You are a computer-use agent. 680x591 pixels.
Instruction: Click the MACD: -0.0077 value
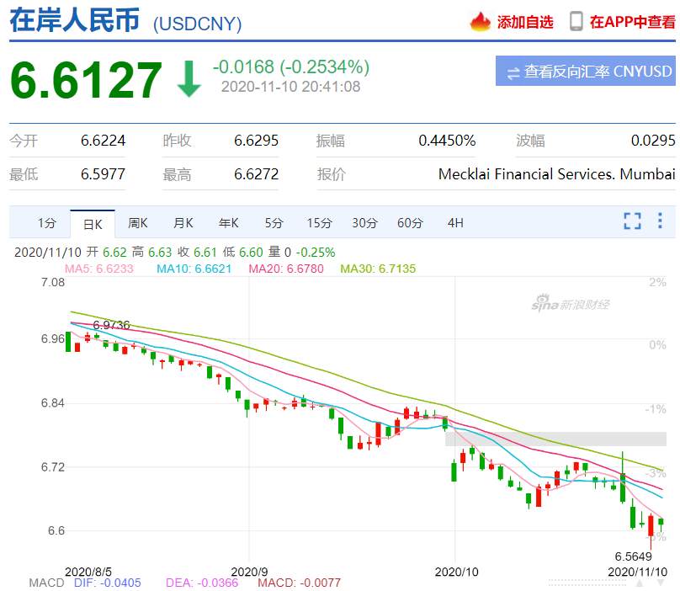(300, 583)
